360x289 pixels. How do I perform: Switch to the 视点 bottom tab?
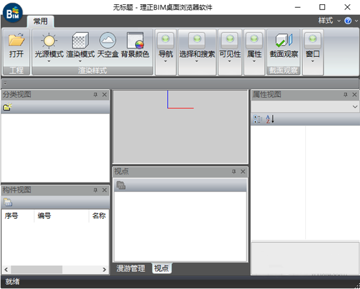point(162,268)
